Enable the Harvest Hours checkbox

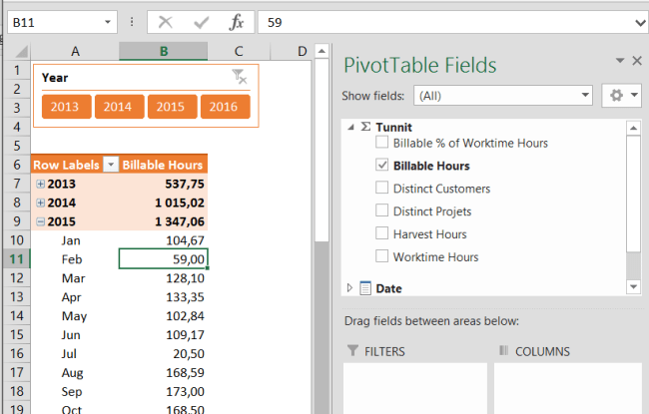[381, 234]
